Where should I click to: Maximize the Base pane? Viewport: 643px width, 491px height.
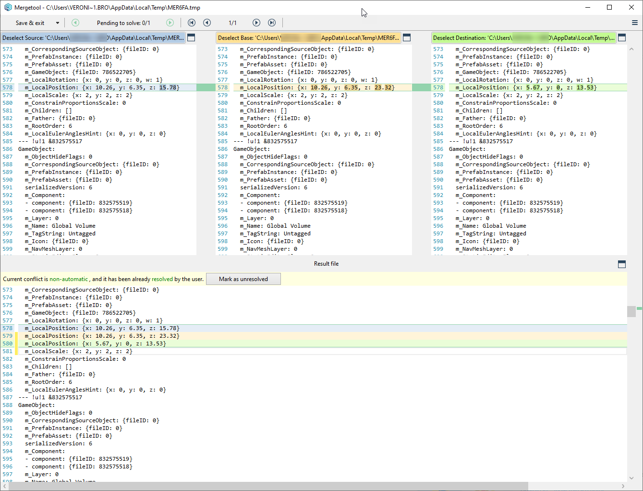pyautogui.click(x=407, y=37)
